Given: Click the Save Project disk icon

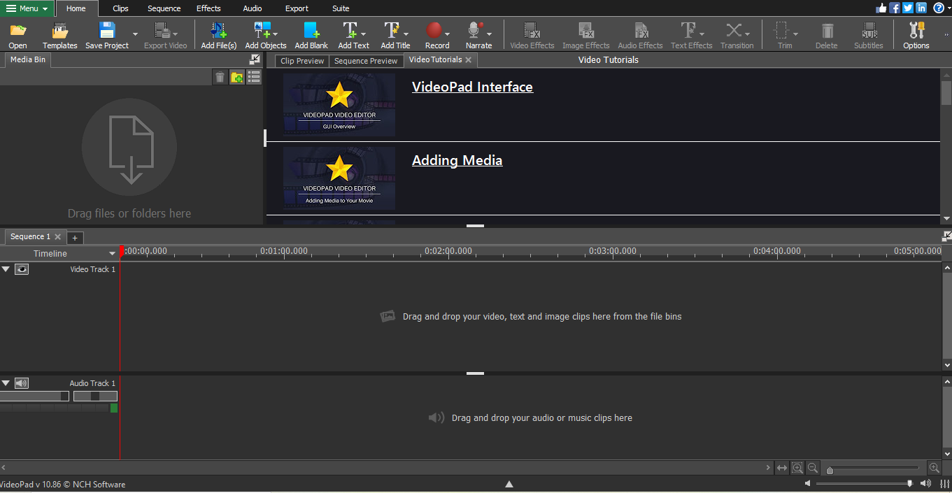Looking at the screenshot, I should pos(107,30).
